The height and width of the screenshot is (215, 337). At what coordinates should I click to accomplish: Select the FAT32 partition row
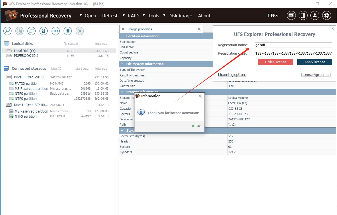click(x=59, y=84)
